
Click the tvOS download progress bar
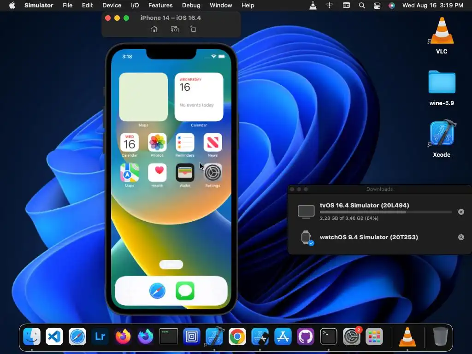click(386, 212)
